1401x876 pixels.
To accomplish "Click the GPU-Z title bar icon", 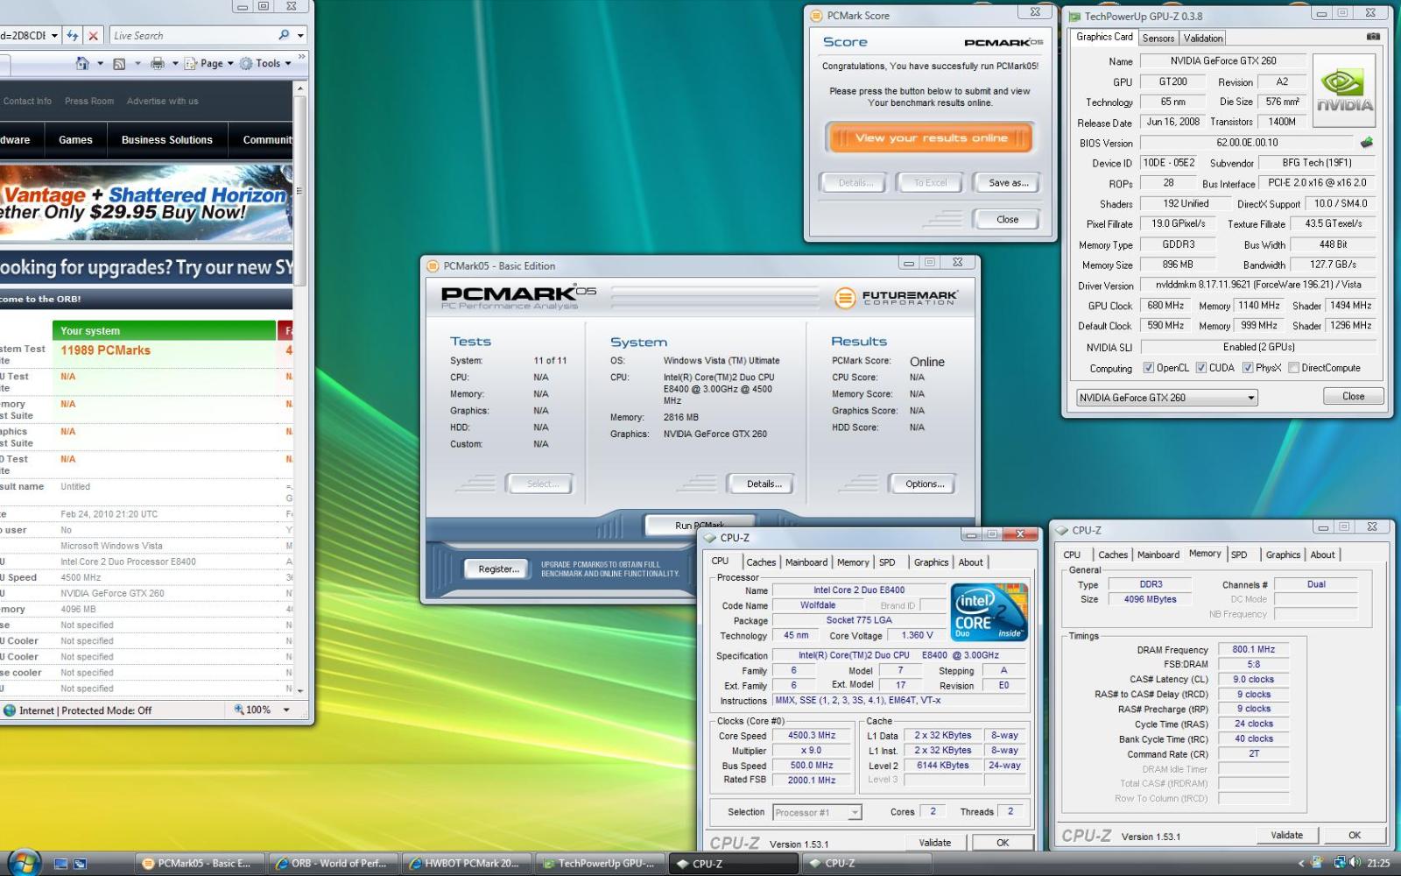I will click(1074, 16).
